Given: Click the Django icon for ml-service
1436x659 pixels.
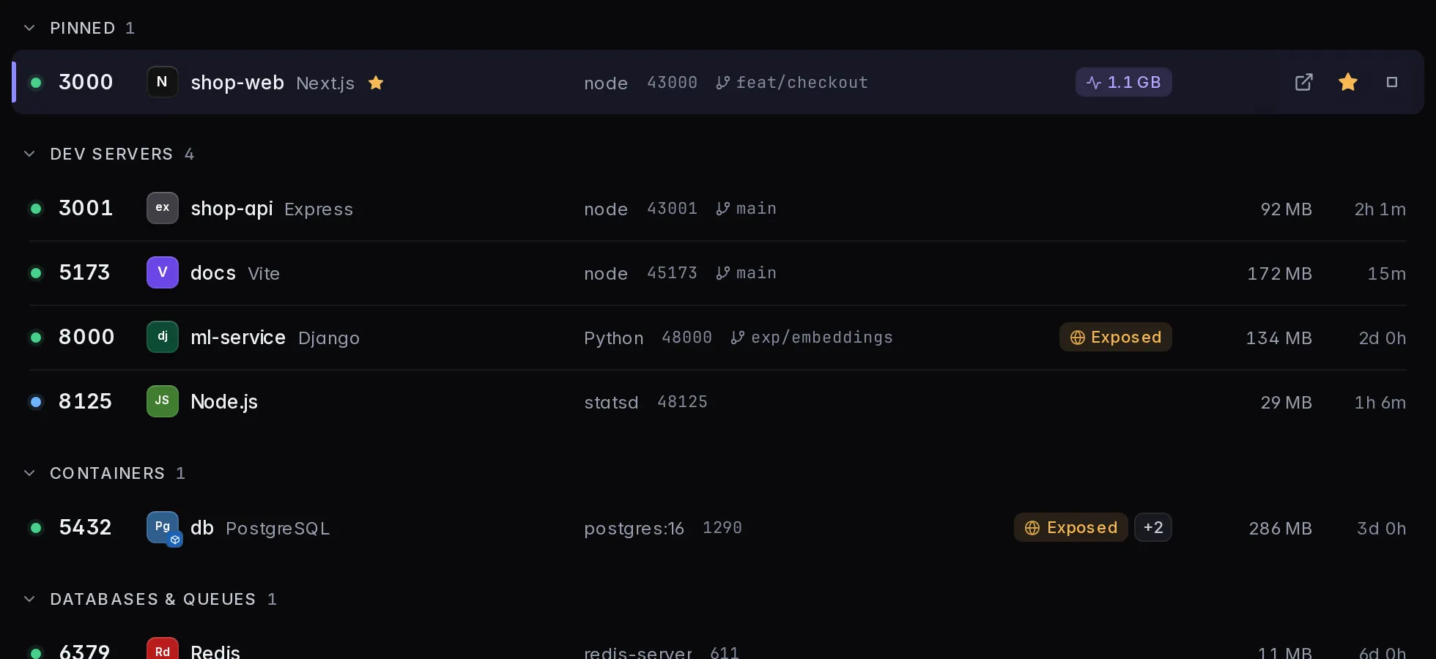Looking at the screenshot, I should (163, 337).
